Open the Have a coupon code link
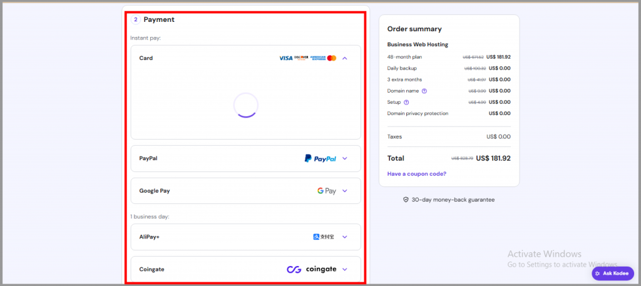The image size is (641, 286). tap(416, 174)
